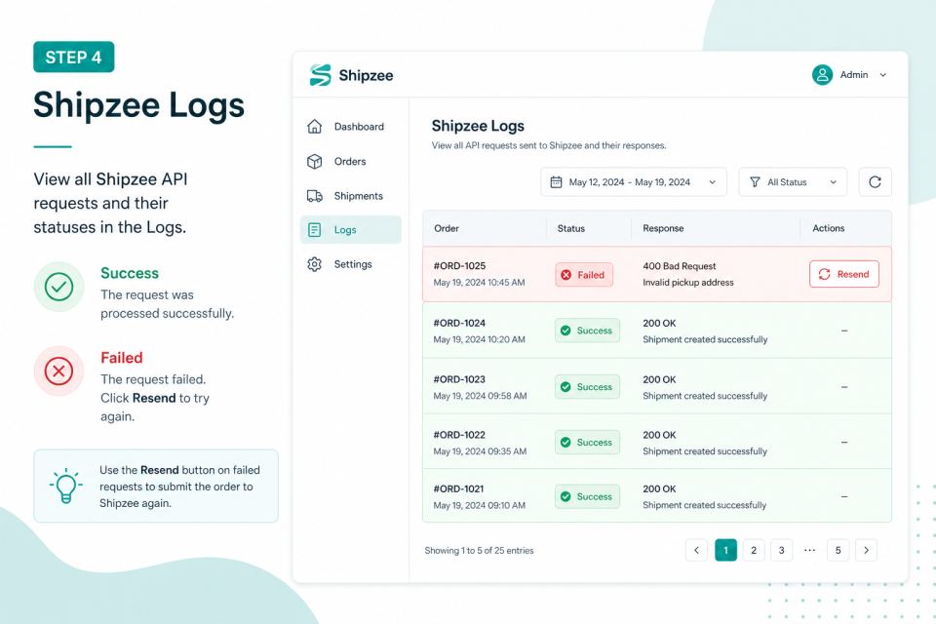Click the circular arrows icon in Resend
The height and width of the screenshot is (624, 936).
pos(825,274)
